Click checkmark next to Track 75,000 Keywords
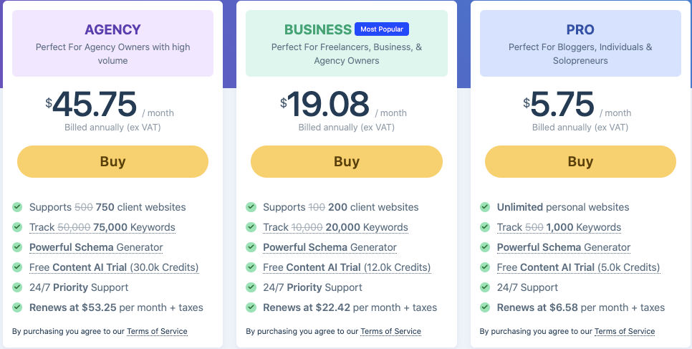The width and height of the screenshot is (692, 349). point(17,227)
